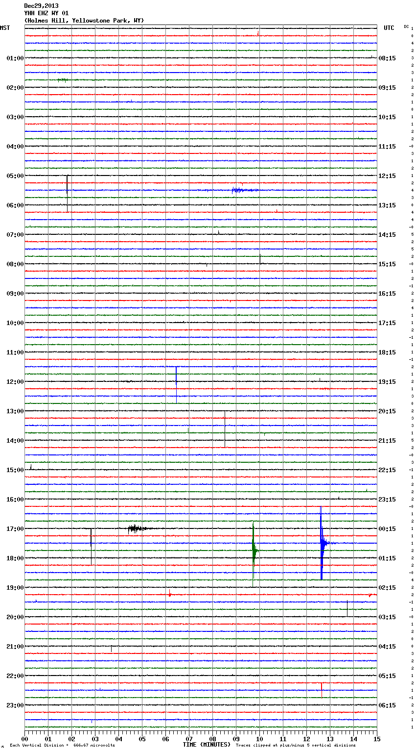Select the 02:00 MST time label
Screen dimensions: 416x752
tap(15, 88)
